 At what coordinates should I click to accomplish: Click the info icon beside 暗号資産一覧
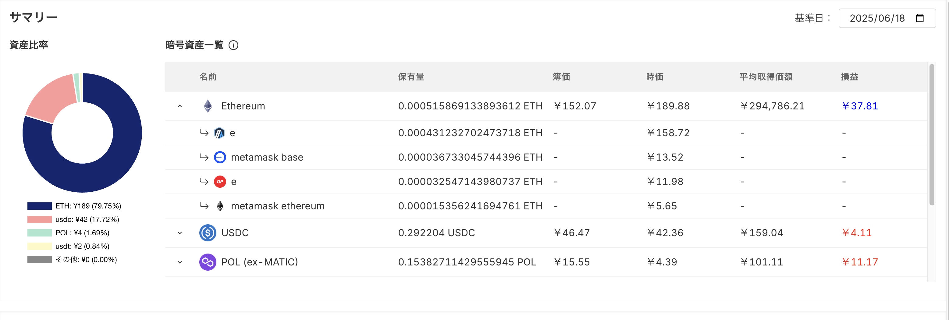point(233,45)
